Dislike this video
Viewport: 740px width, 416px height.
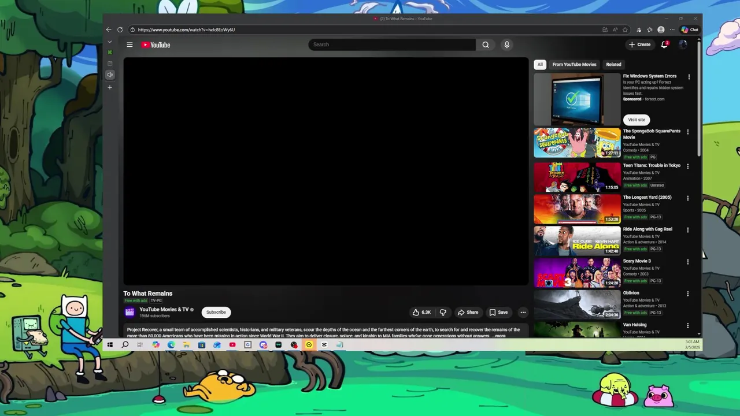(443, 312)
